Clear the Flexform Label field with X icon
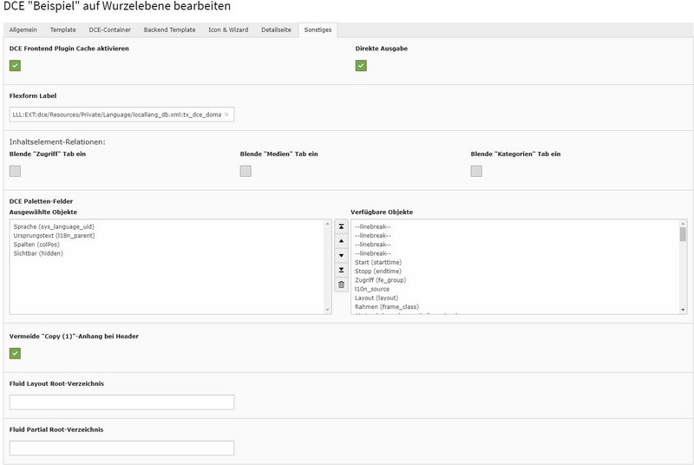The width and height of the screenshot is (694, 465). [x=226, y=115]
